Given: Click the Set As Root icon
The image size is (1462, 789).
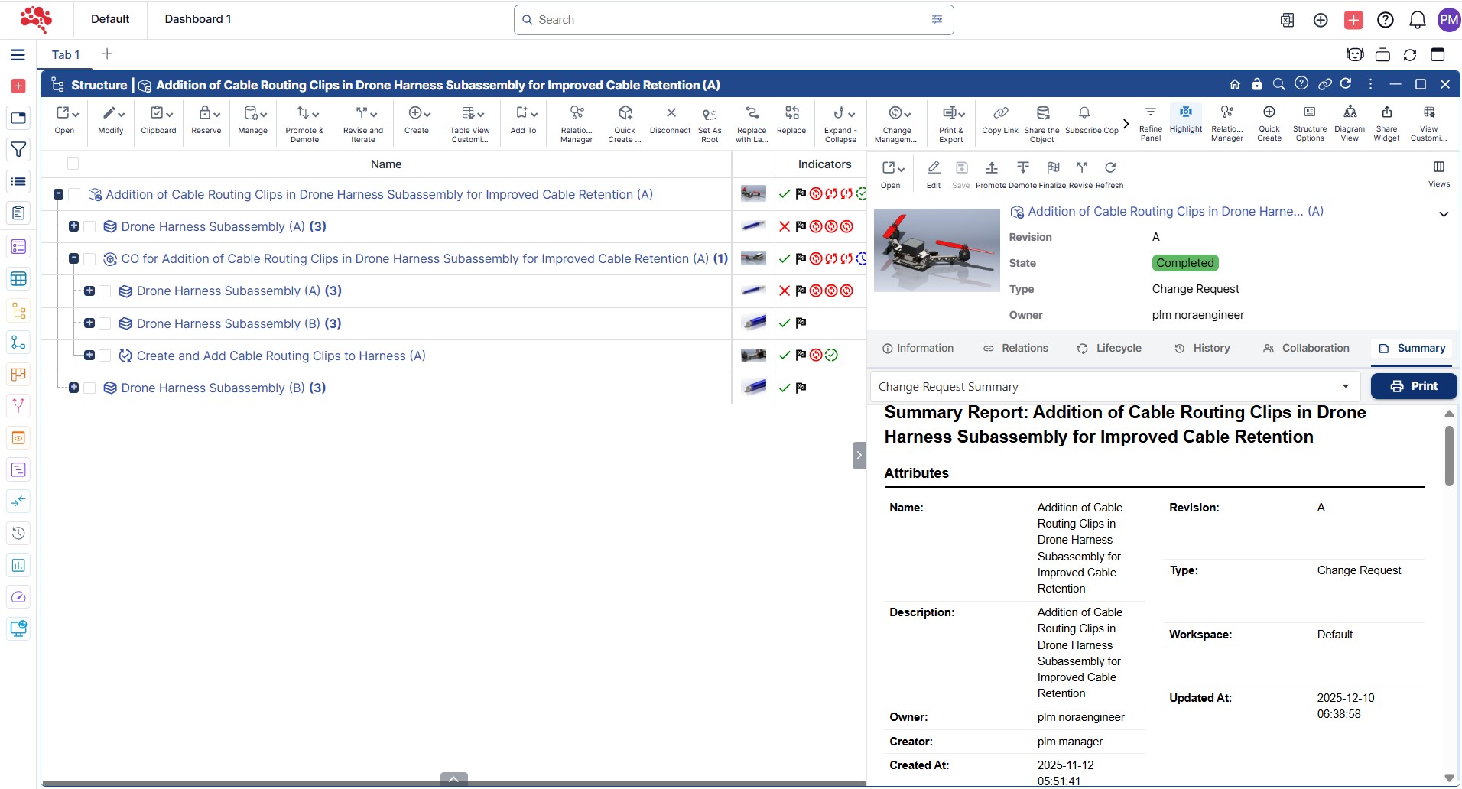Looking at the screenshot, I should click(x=710, y=115).
